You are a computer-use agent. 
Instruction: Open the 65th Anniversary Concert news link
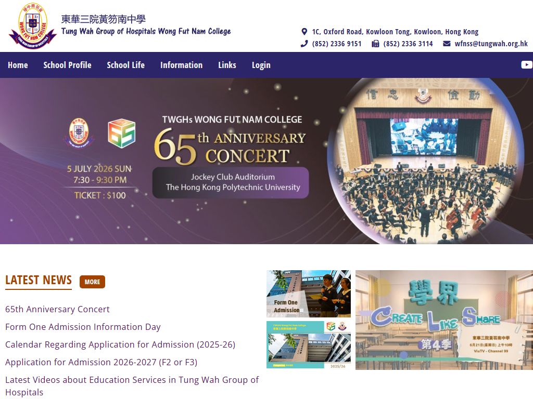tap(57, 309)
